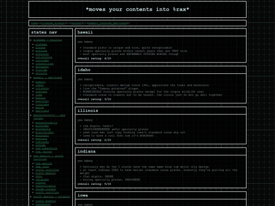Open the missouri nav link
This screenshot has height=206, width=275.
pos(42,136)
